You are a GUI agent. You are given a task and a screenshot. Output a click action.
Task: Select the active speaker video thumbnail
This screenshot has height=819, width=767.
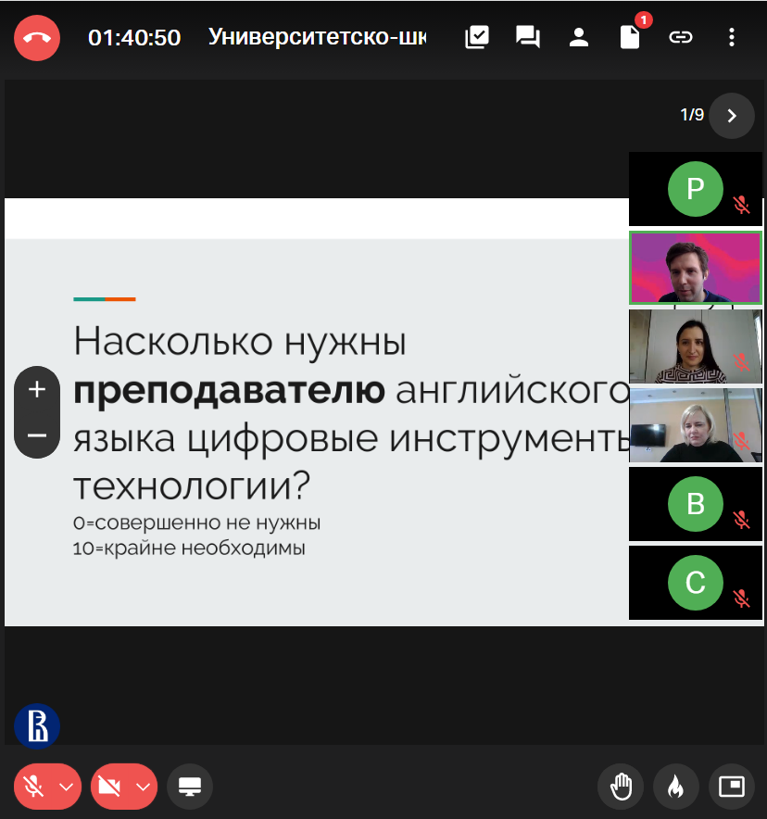(695, 268)
